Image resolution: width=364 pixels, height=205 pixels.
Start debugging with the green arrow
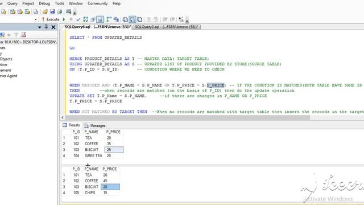pos(64,19)
